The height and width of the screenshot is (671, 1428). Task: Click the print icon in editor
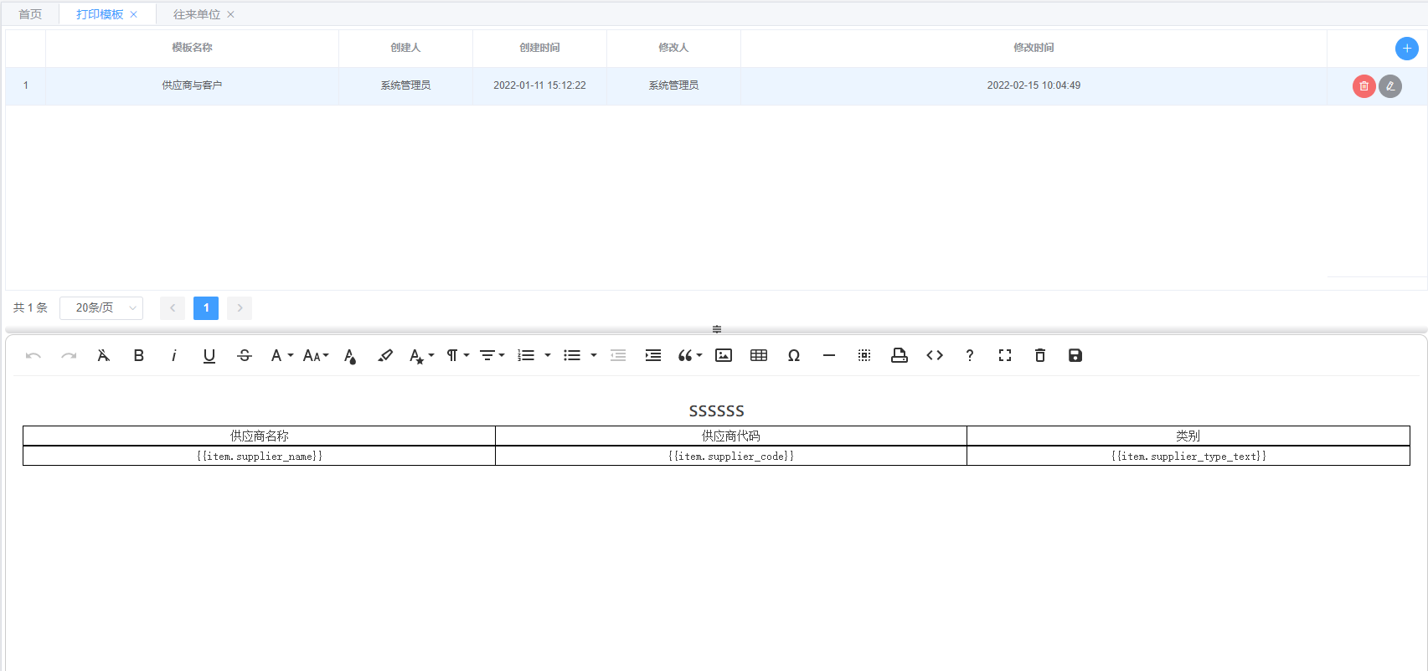pyautogui.click(x=900, y=356)
